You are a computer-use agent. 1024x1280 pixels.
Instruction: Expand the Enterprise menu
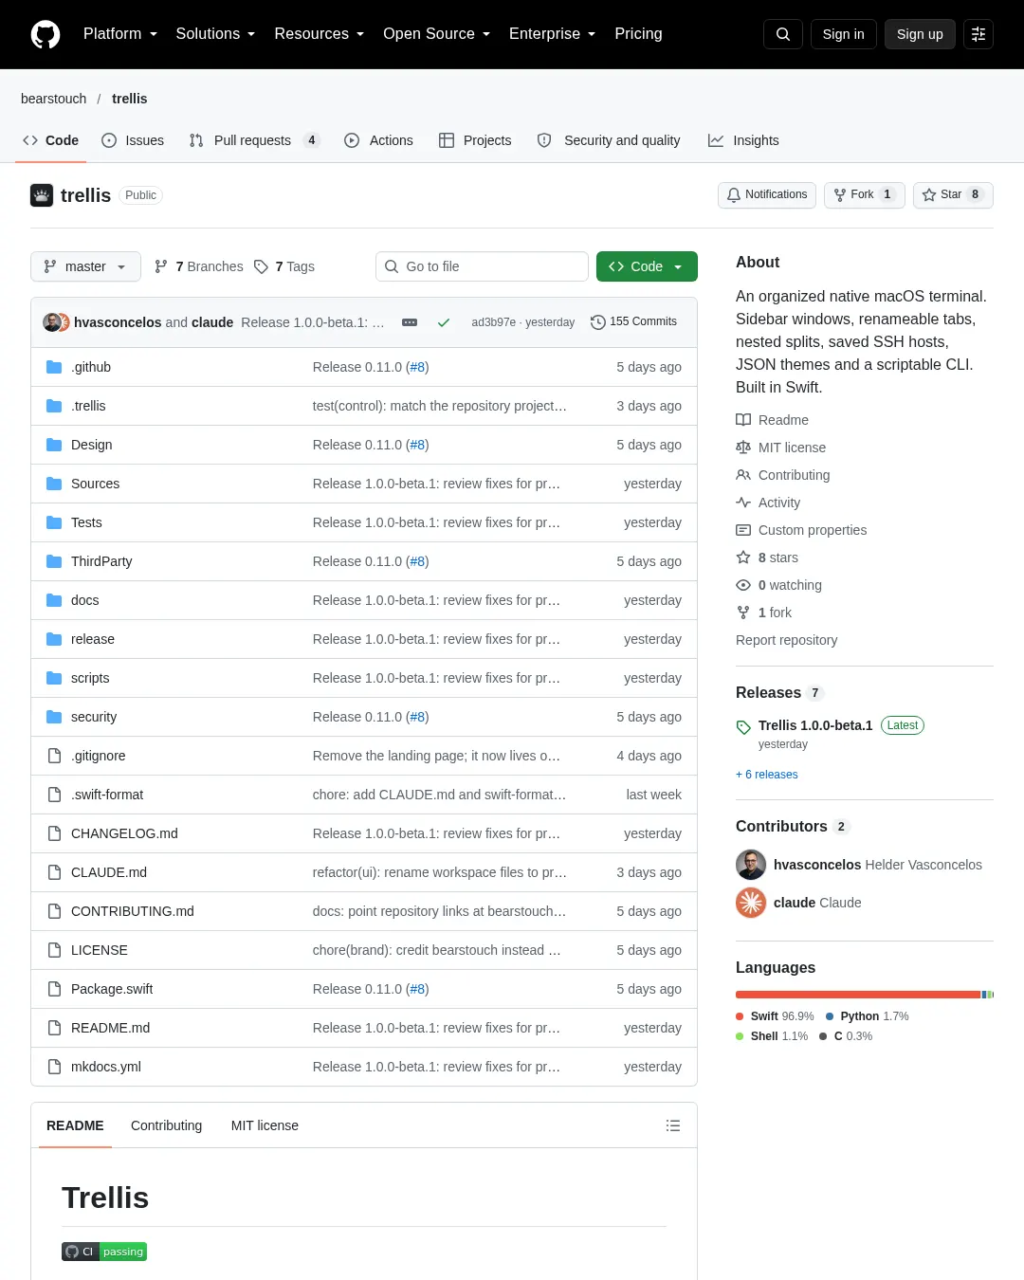pos(552,34)
